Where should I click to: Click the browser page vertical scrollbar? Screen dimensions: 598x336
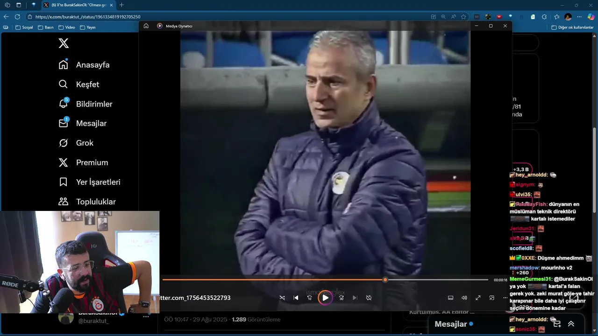click(595, 170)
